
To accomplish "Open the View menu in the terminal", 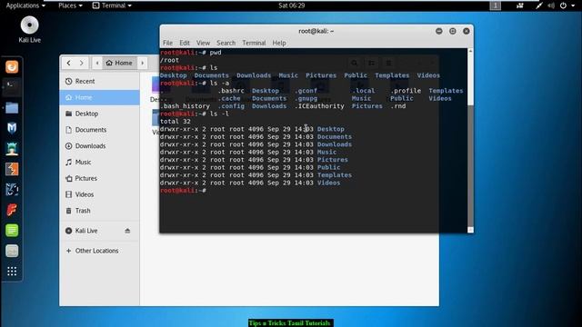I will coord(203,43).
